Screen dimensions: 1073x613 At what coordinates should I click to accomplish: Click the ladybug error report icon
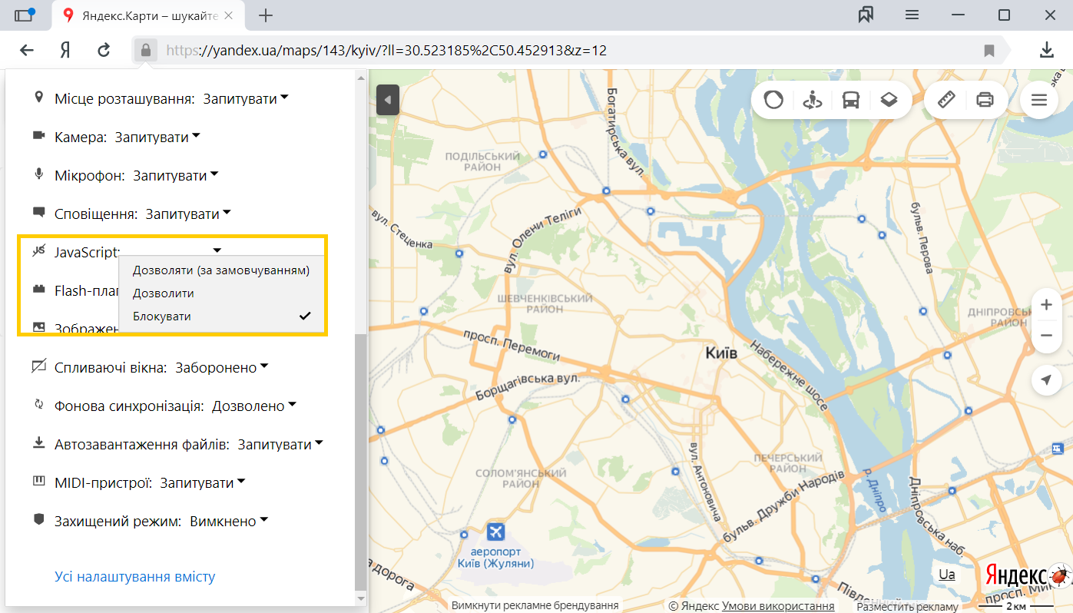(1061, 575)
